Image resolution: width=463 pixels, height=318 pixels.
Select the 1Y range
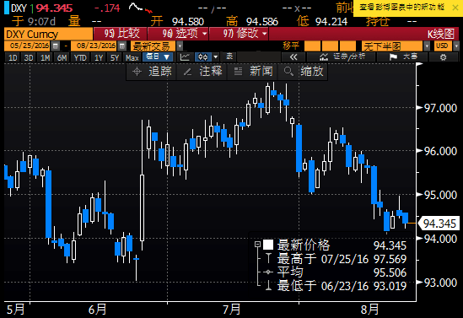(99, 57)
